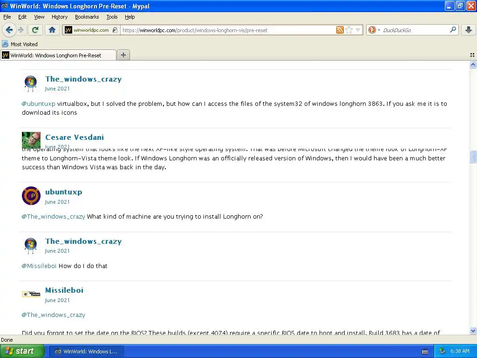Open the Bookmarks menu

[87, 17]
